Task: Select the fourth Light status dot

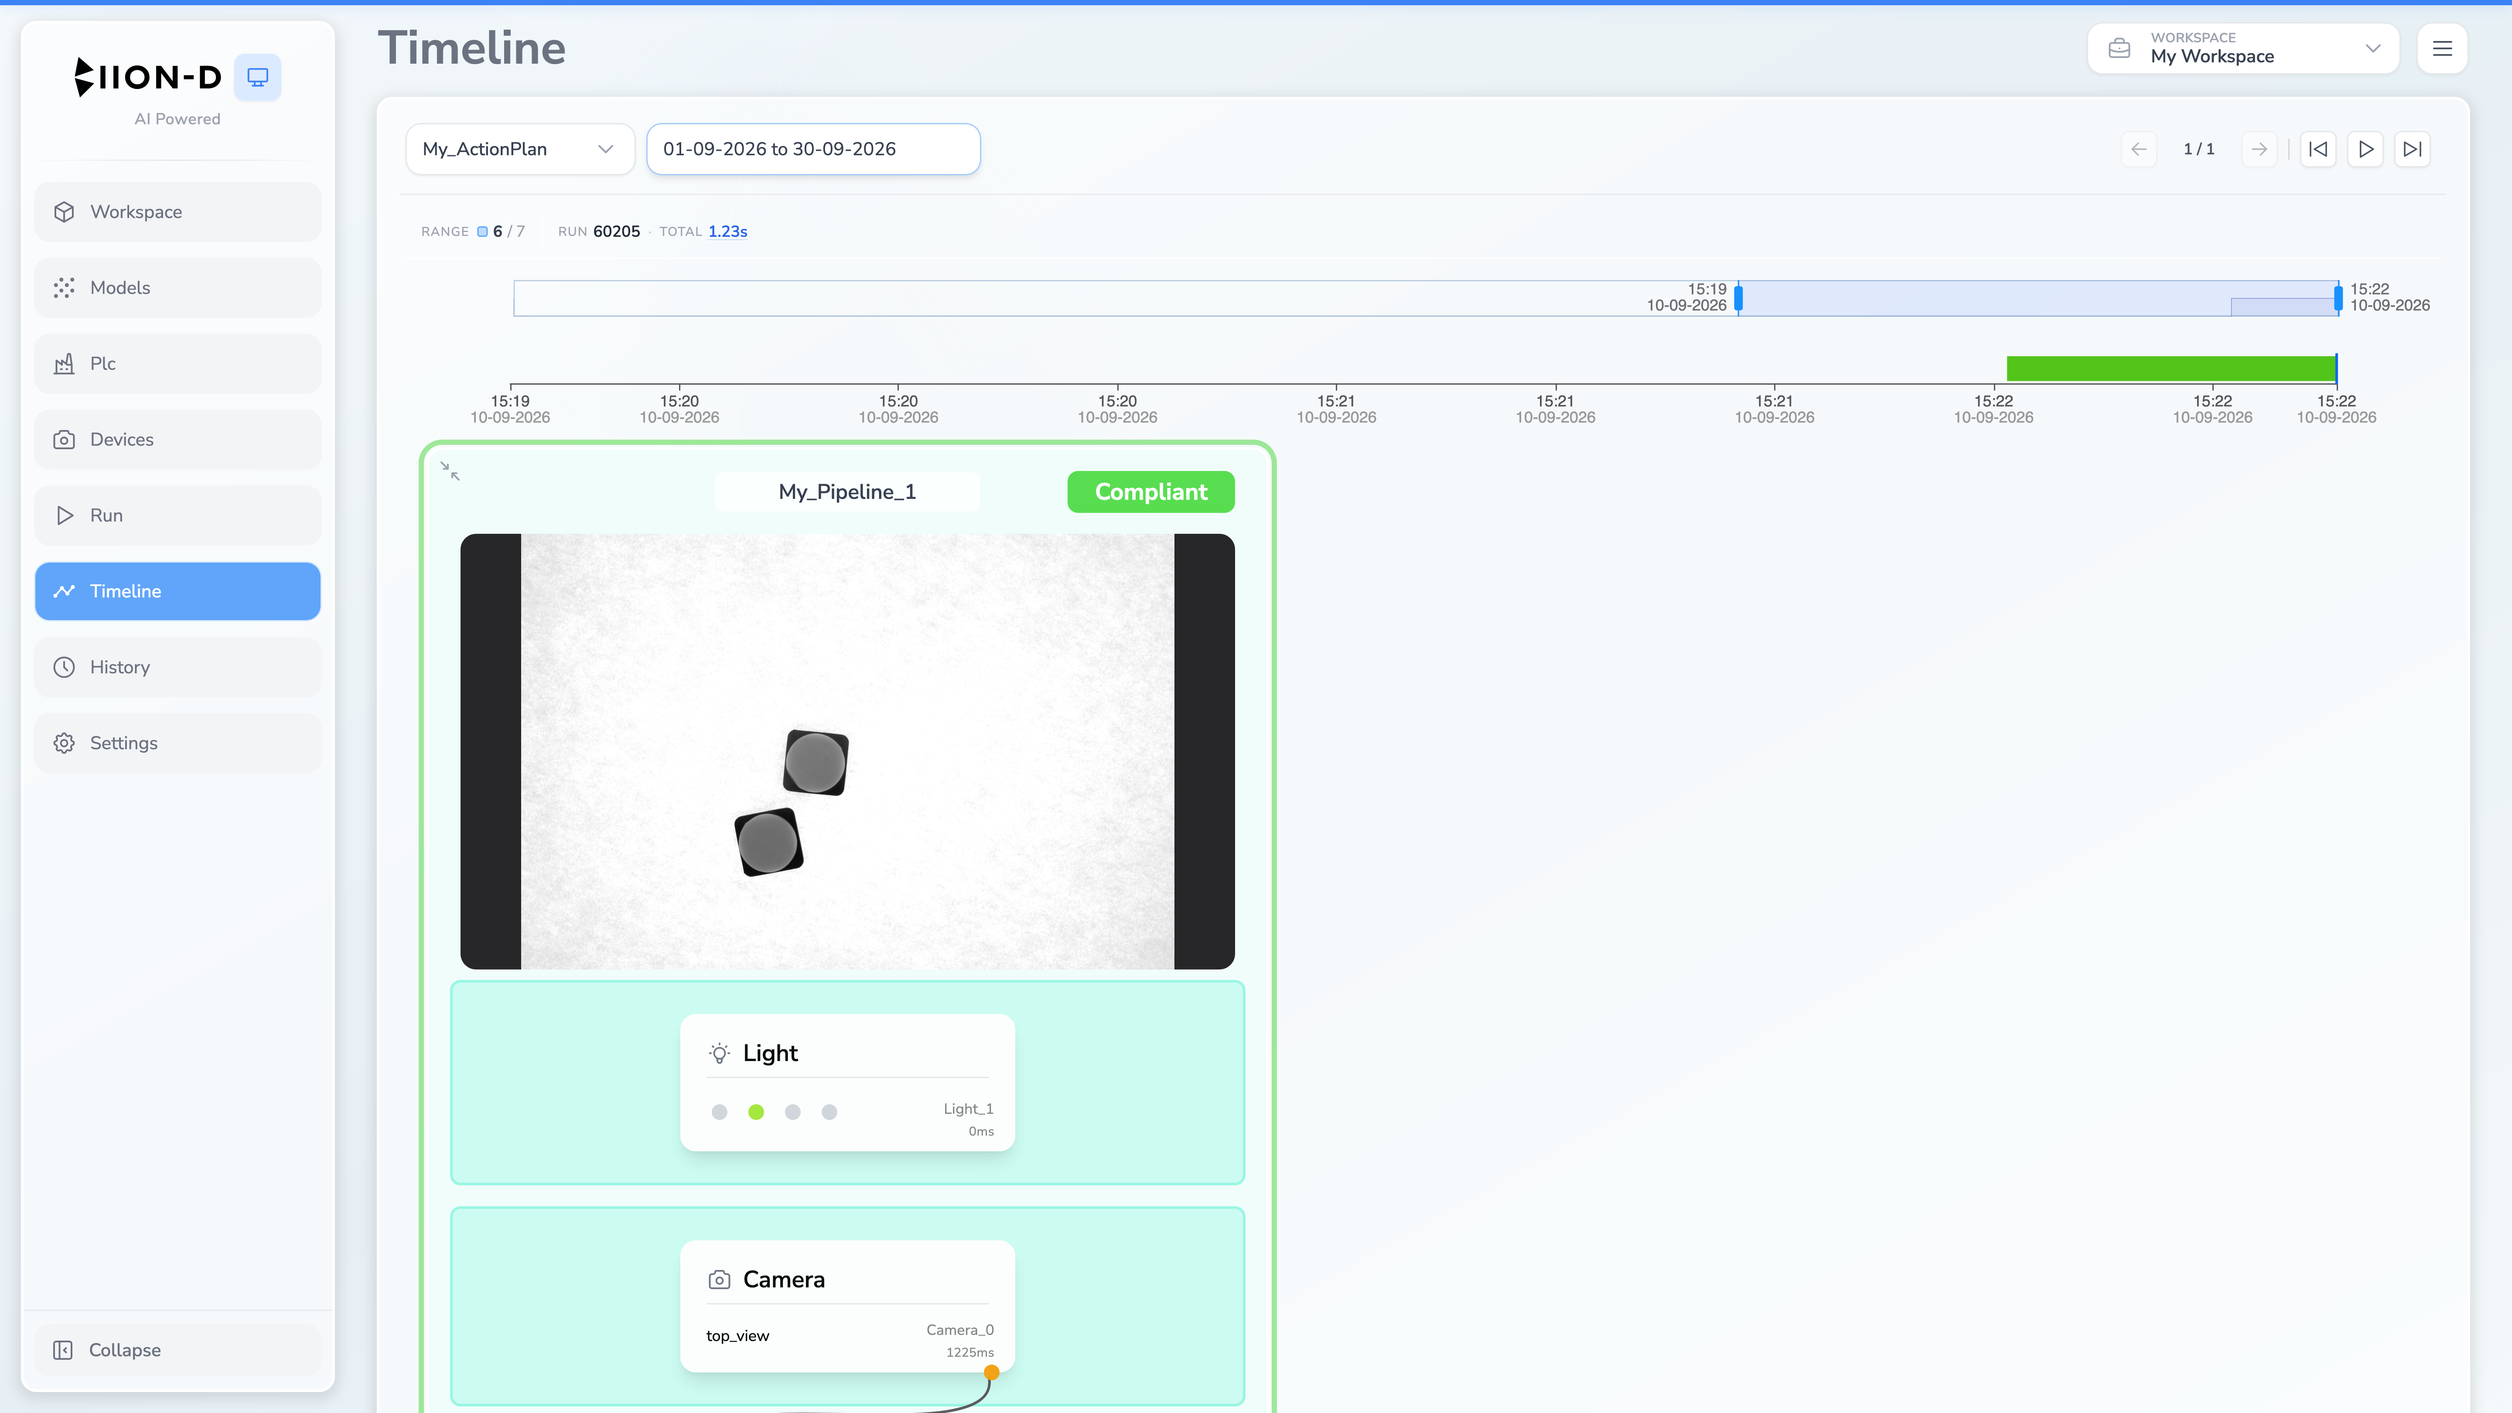Action: (x=829, y=1112)
